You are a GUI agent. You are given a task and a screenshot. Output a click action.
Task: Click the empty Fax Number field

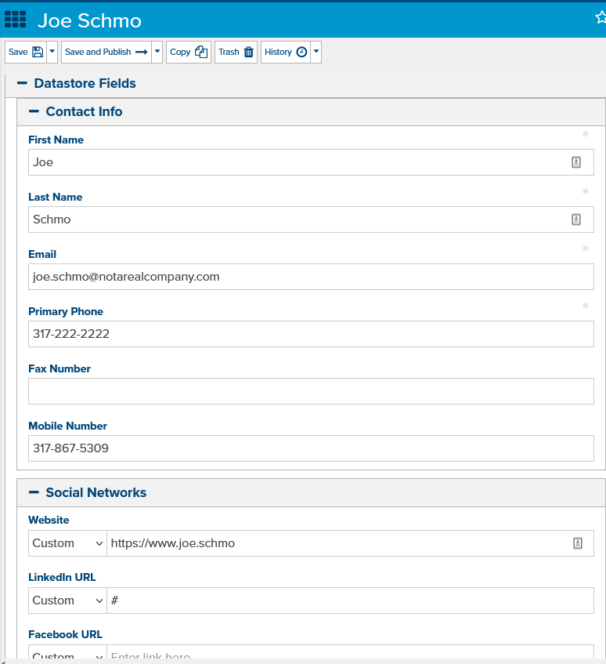point(311,391)
